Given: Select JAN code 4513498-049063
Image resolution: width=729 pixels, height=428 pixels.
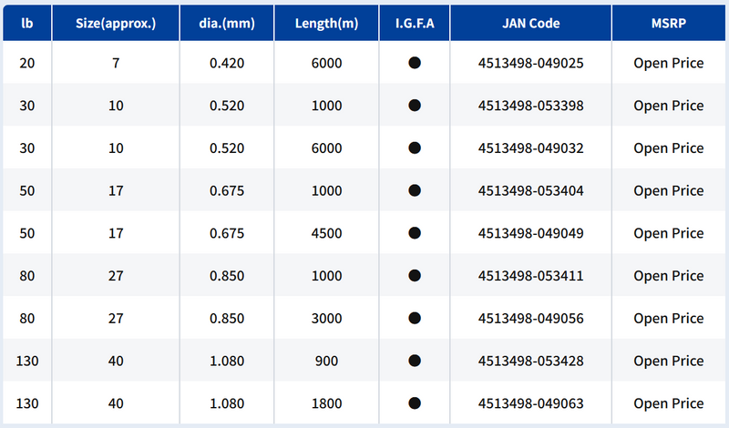Looking at the screenshot, I should pyautogui.click(x=531, y=403).
